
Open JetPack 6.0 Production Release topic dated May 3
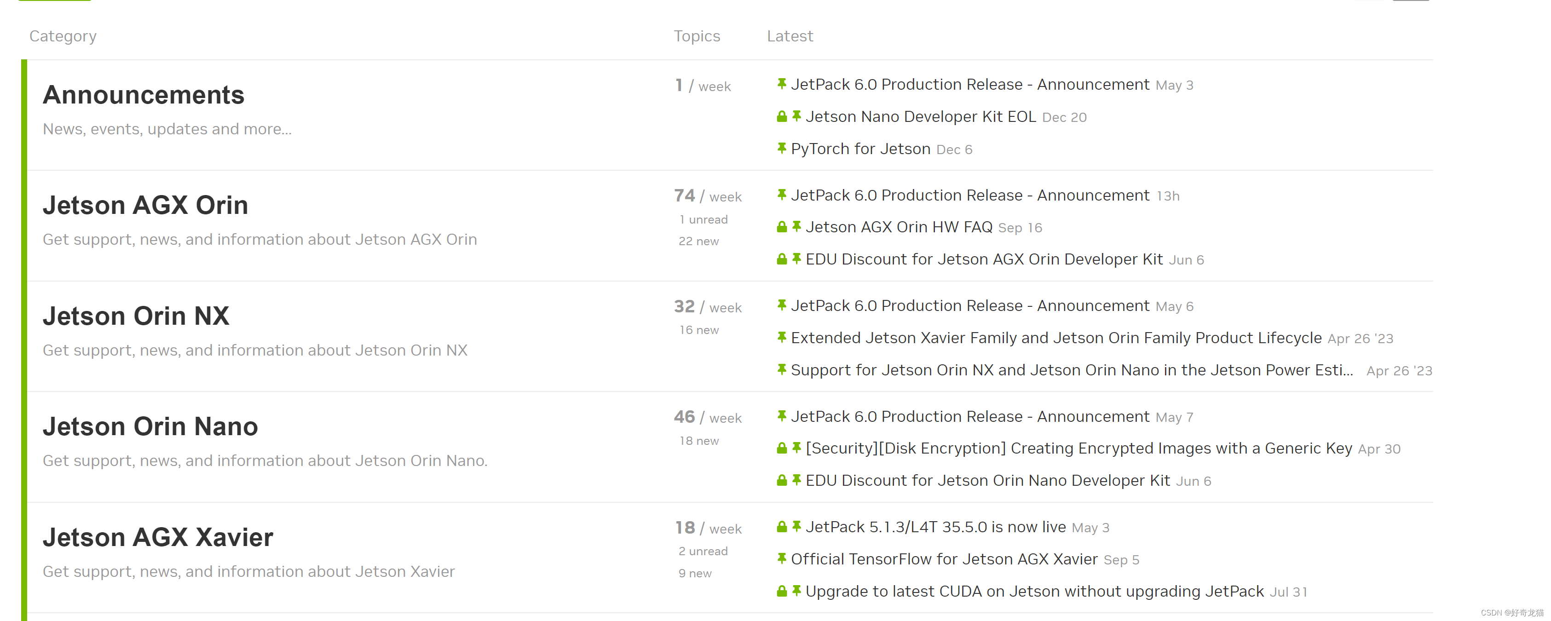tap(970, 84)
